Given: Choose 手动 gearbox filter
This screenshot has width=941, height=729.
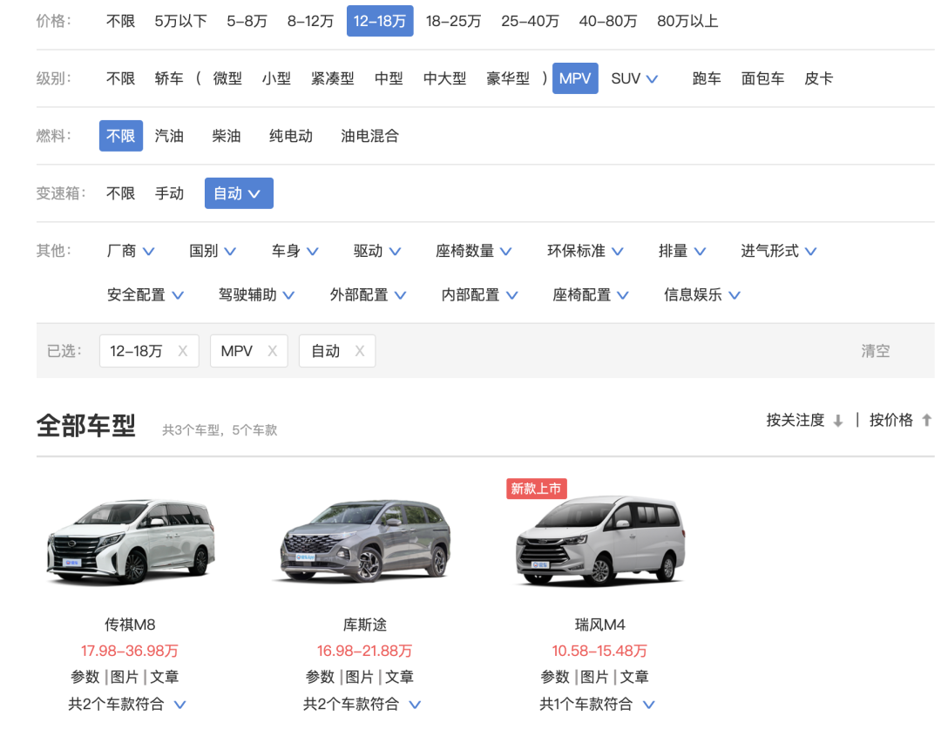Looking at the screenshot, I should coord(169,193).
